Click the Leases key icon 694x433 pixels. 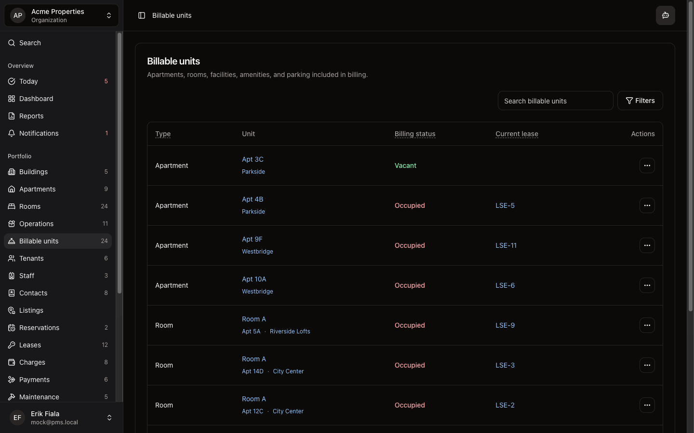point(11,345)
